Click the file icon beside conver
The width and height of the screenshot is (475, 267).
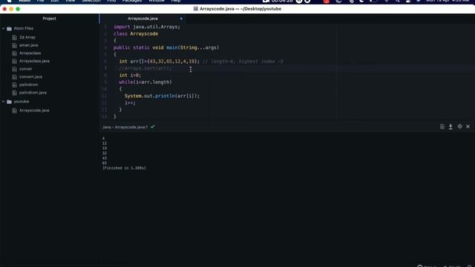[x=14, y=69]
